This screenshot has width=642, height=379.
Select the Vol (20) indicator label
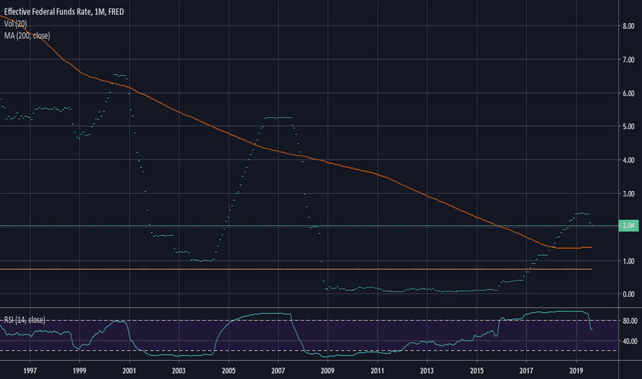pos(16,23)
